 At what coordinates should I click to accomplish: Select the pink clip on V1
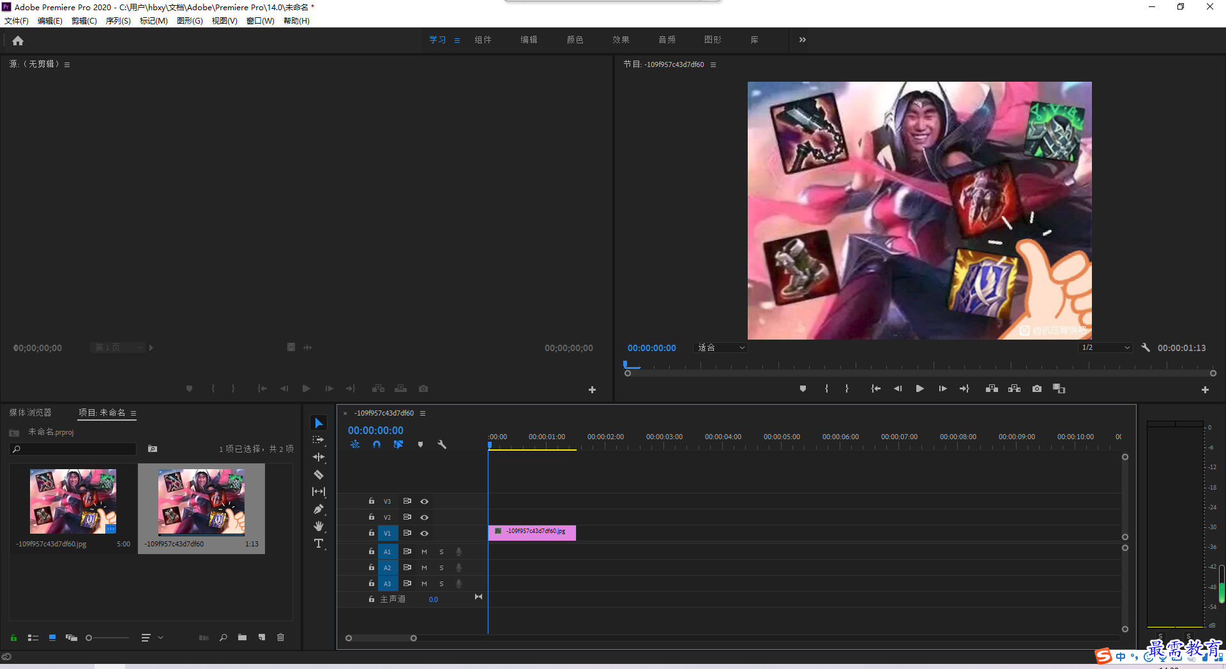tap(532, 532)
